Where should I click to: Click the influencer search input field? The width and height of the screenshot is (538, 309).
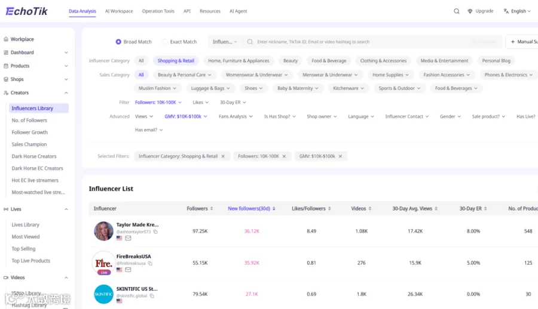point(360,42)
